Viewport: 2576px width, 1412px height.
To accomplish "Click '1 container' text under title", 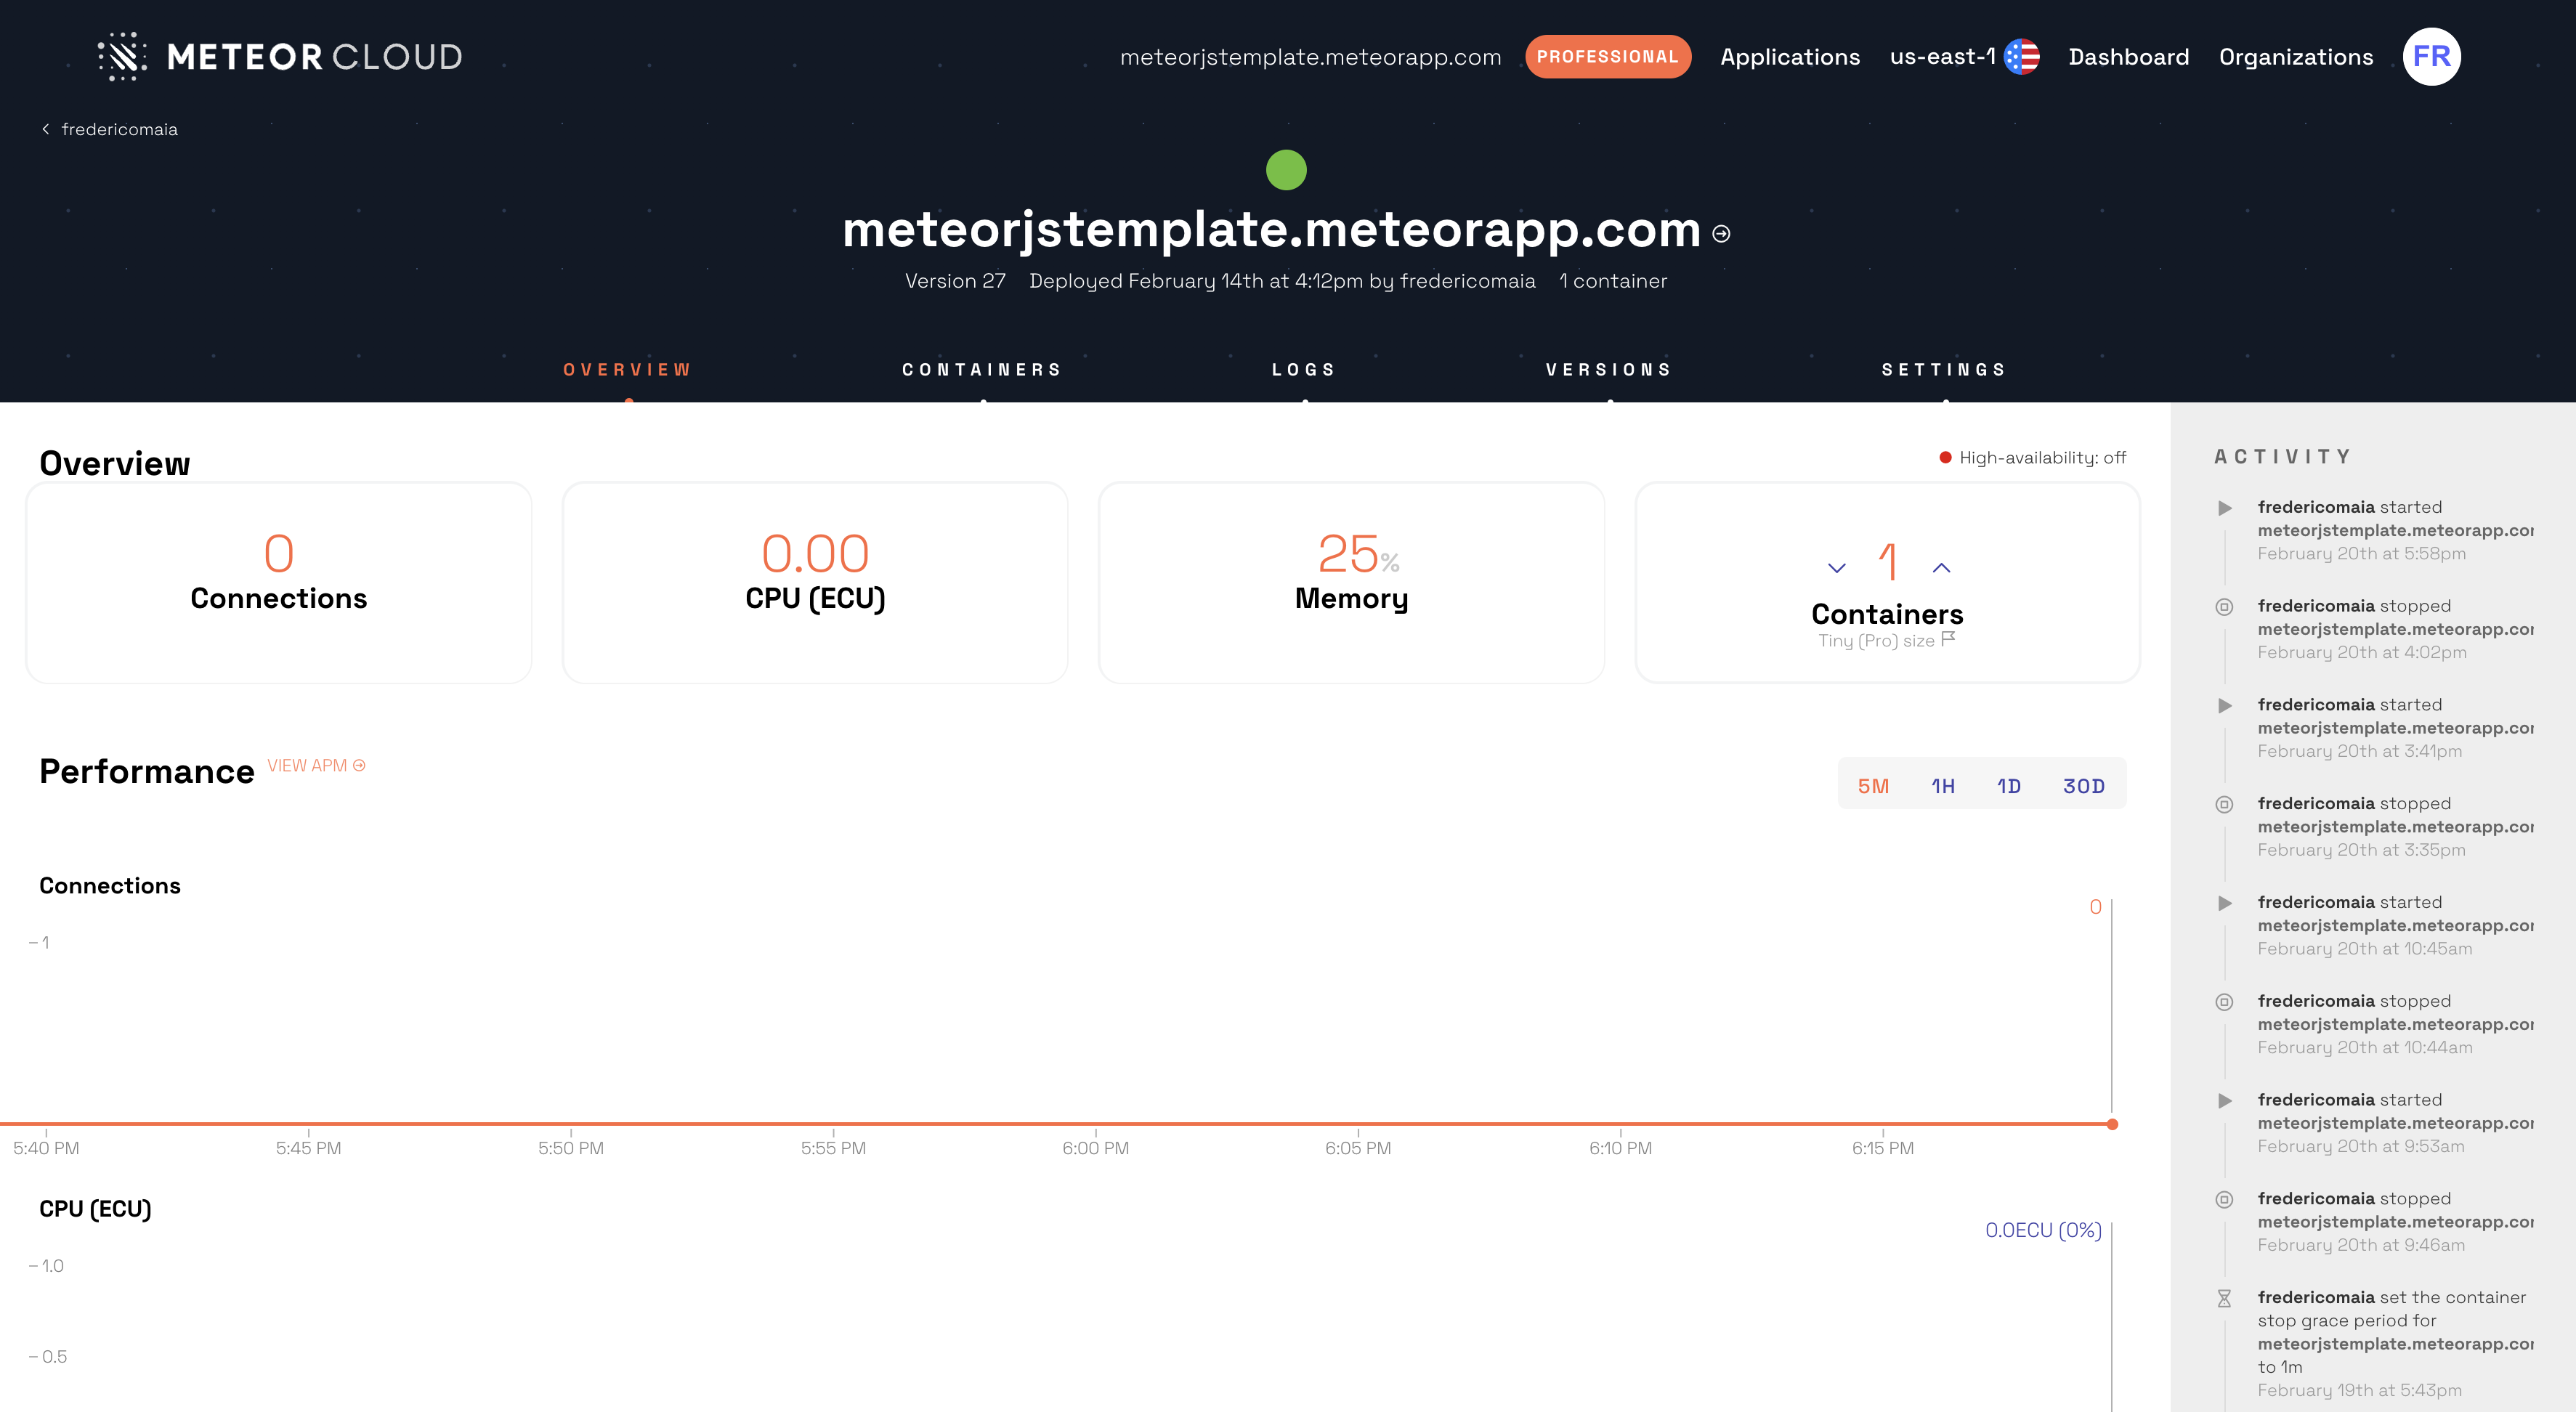I will point(1613,281).
